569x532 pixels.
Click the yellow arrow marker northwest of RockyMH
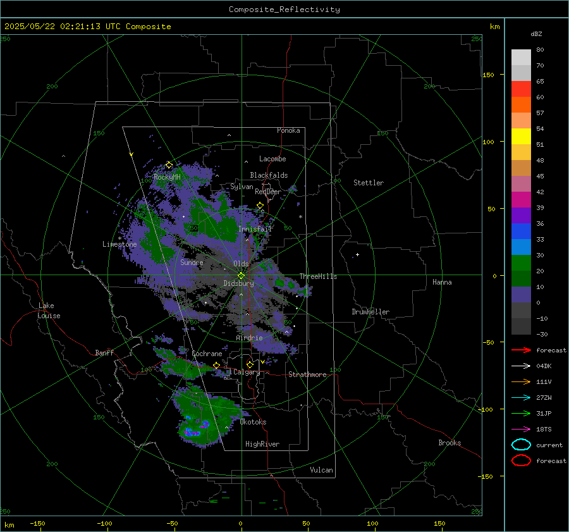132,154
